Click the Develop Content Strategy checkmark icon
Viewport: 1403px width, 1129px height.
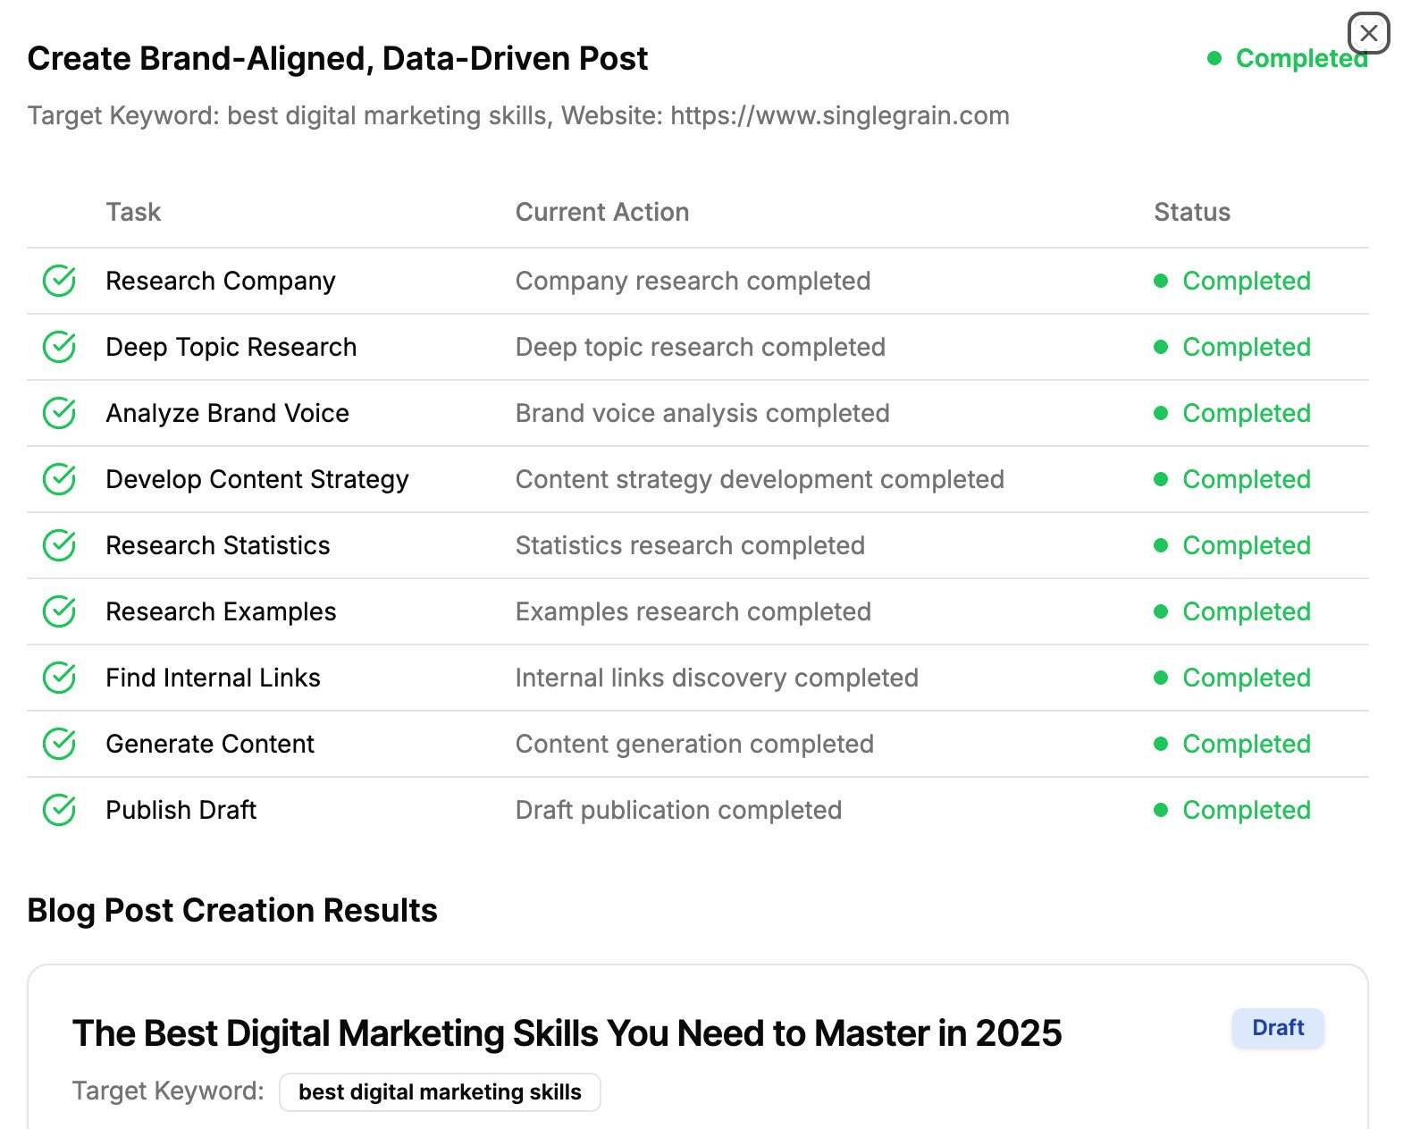pyautogui.click(x=59, y=479)
